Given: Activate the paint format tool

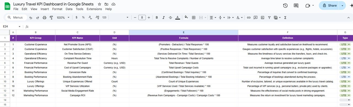Looking at the screenshot, I should point(51,18).
